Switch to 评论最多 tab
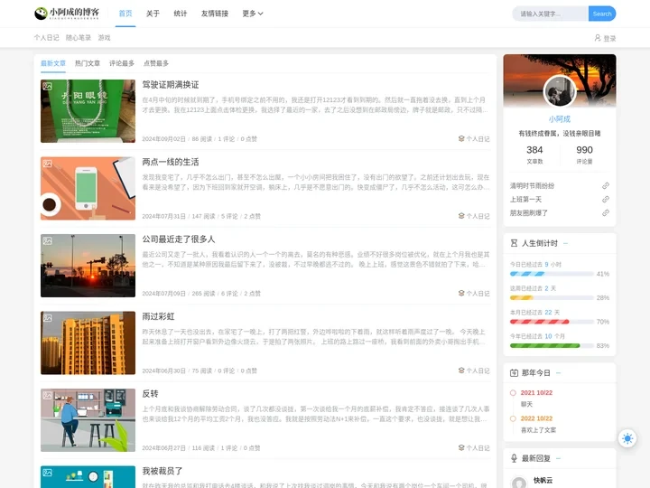 (122, 63)
